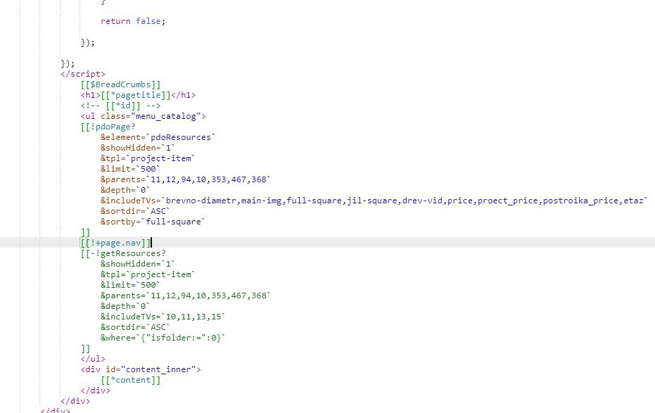The width and height of the screenshot is (655, 413).
Task: Click the [[!pdoPage? snippet call
Action: [x=108, y=127]
